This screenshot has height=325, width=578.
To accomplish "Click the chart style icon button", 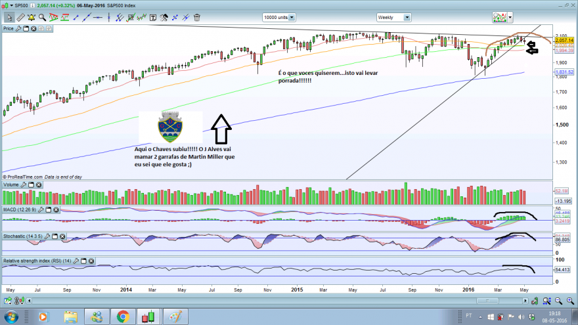I will tap(499, 17).
